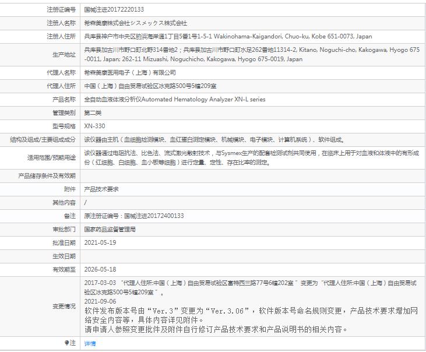Click the ●注 label
The width and height of the screenshot is (426, 352).
tap(70, 343)
